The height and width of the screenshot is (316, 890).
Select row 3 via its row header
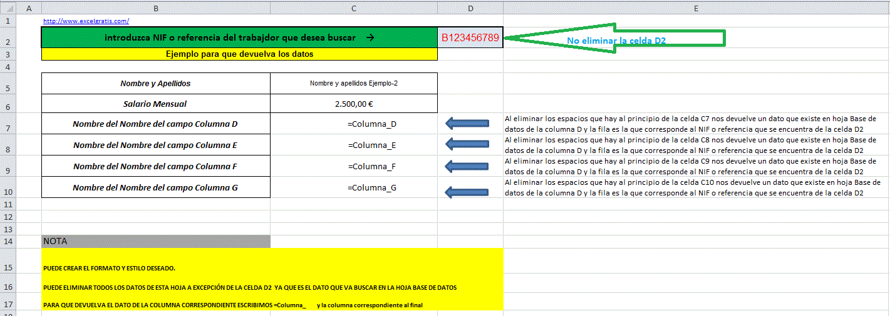(x=9, y=54)
